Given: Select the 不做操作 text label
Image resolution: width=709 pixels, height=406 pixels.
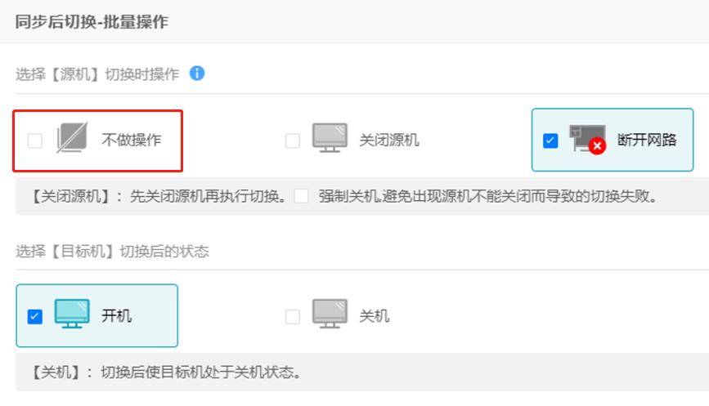Looking at the screenshot, I should [131, 140].
